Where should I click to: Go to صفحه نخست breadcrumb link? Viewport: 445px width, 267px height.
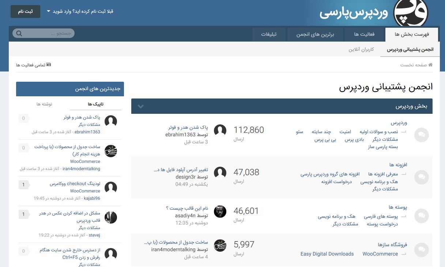[x=414, y=65]
